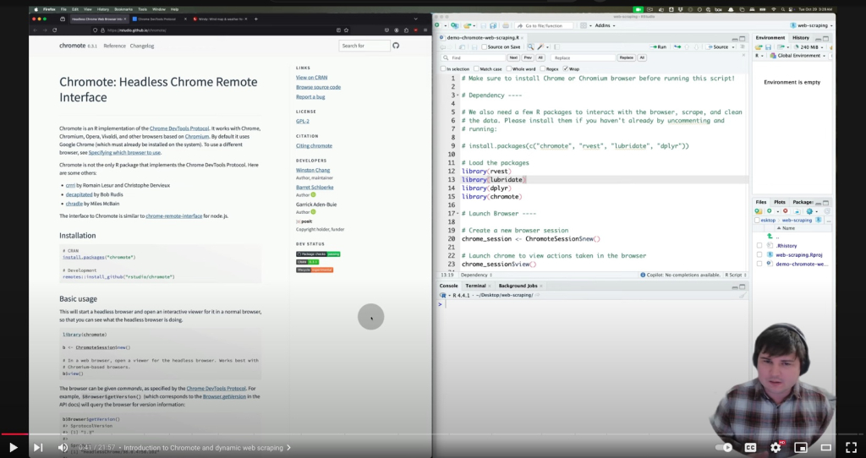866x458 pixels.
Task: Click the find/replace magnifier icon in editor toolbar
Action: click(x=530, y=47)
